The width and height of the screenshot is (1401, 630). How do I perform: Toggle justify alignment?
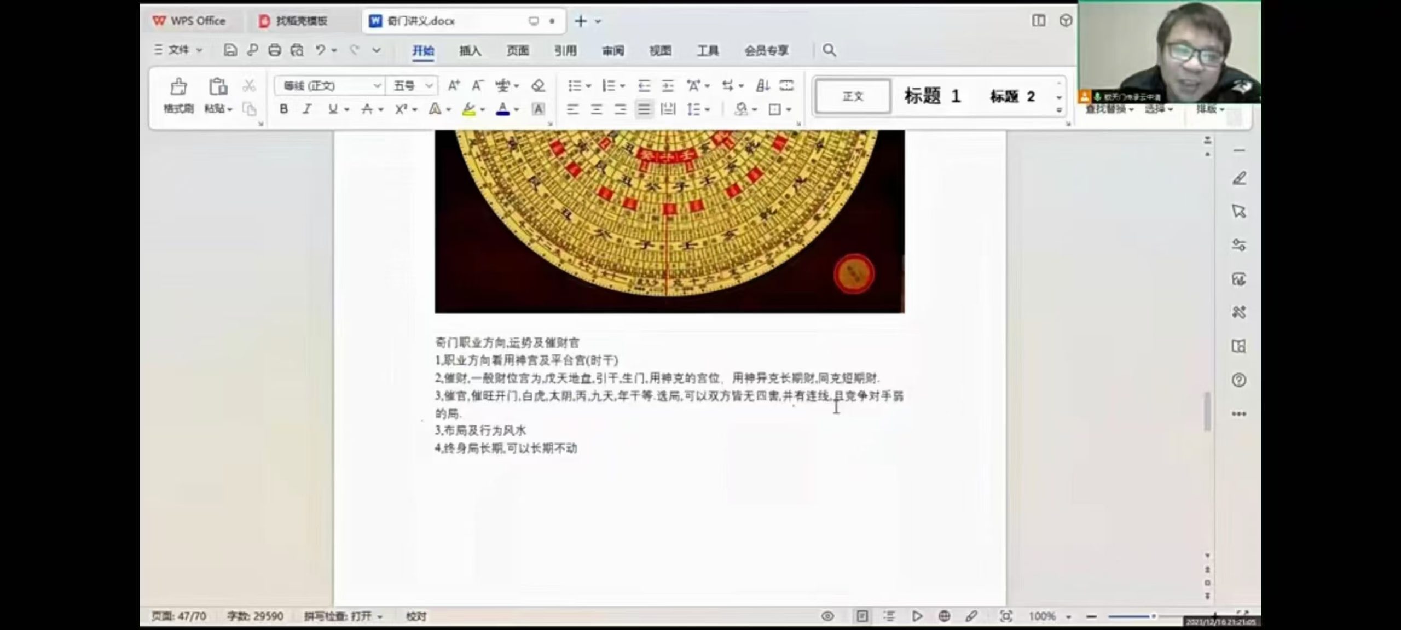(644, 109)
